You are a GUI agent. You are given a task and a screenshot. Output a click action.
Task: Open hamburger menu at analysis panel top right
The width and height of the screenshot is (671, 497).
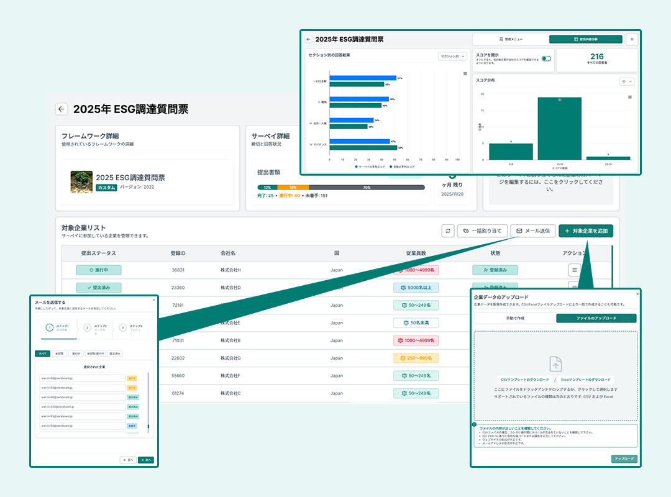[x=632, y=39]
